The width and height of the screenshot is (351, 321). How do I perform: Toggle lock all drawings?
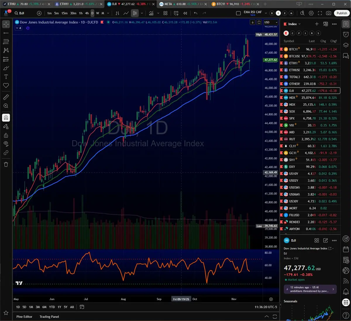pyautogui.click(x=6, y=135)
